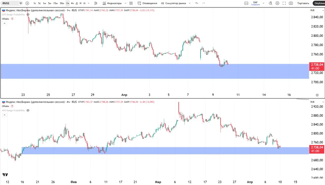
Task: Click the Индекс МосБиржи title in 4ч chart
Action: 35,102
